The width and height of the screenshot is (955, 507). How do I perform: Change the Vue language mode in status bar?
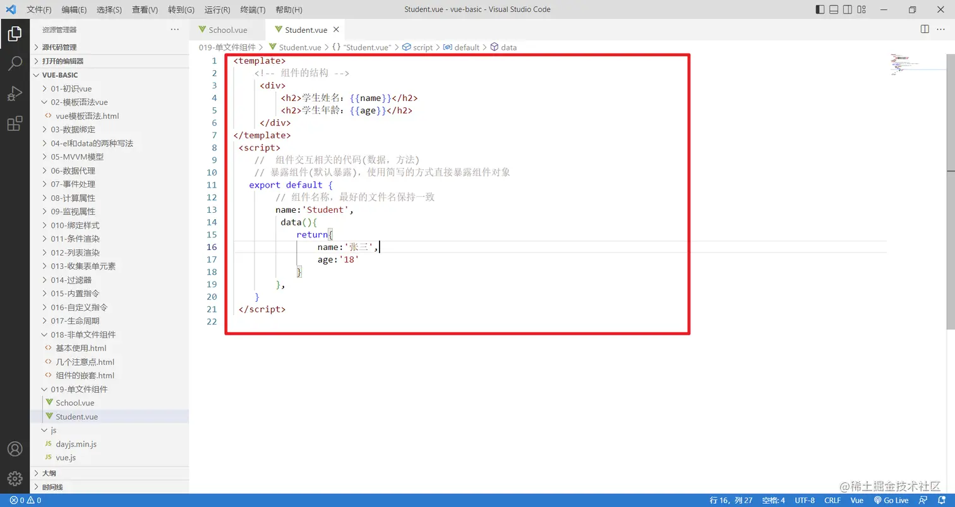pos(857,500)
